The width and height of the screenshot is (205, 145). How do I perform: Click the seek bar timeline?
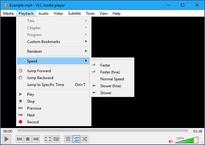pos(103,131)
